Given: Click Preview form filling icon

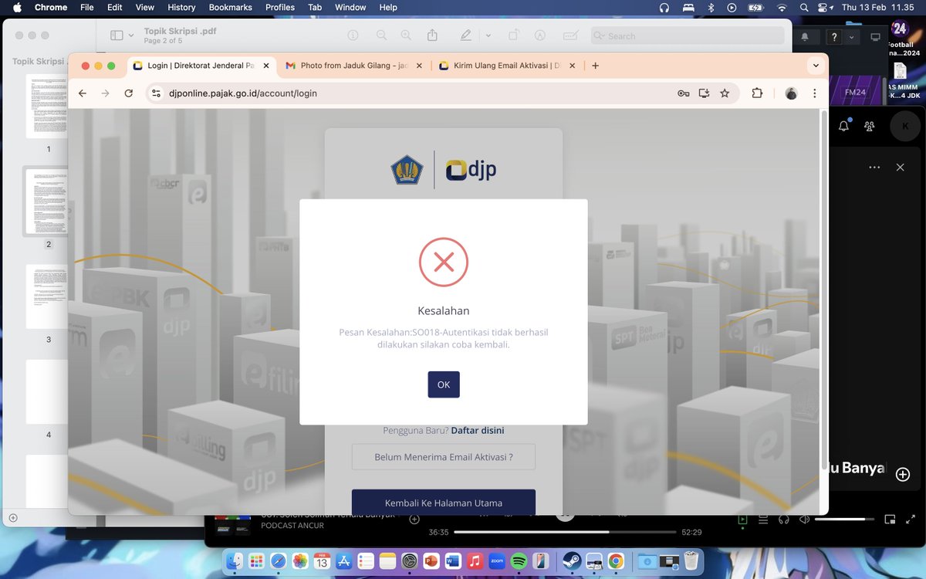Looking at the screenshot, I should [571, 36].
